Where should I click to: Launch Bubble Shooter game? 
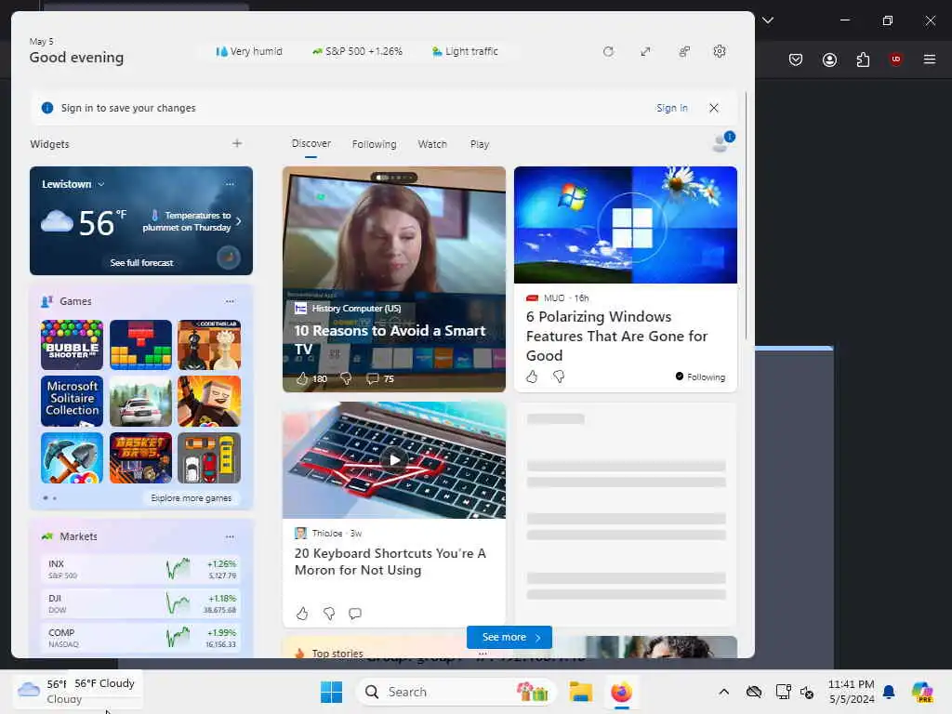point(72,345)
